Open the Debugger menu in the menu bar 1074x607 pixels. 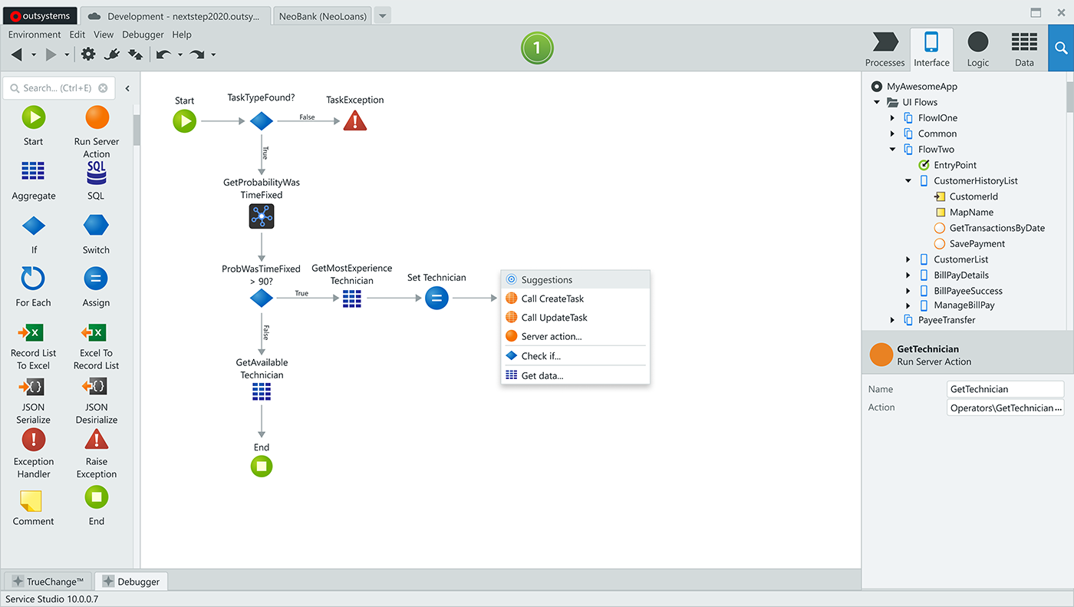point(143,35)
